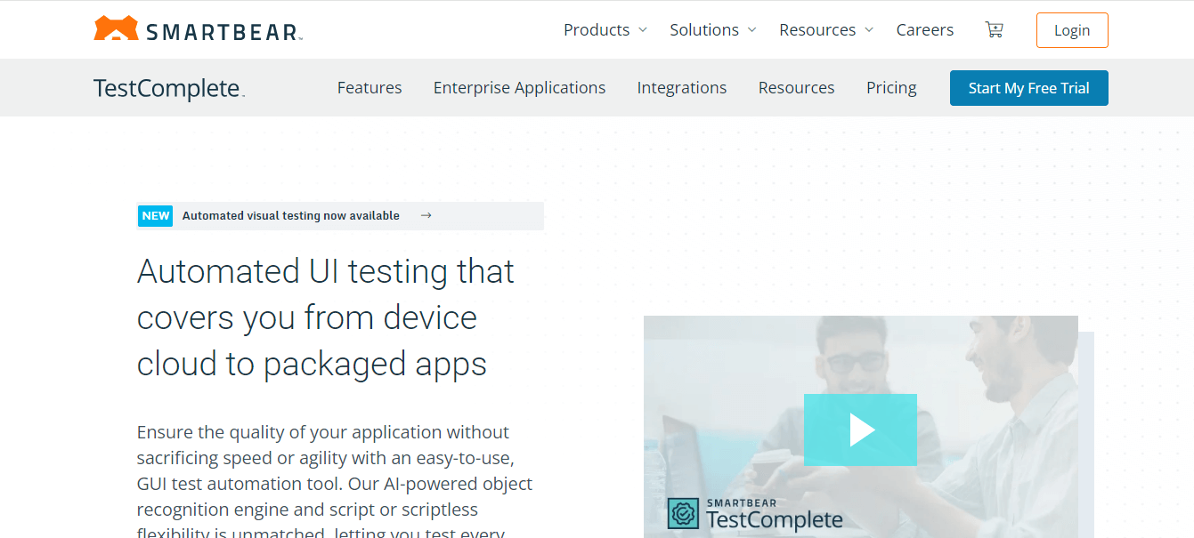Open the Solutions menu
The width and height of the screenshot is (1194, 538).
pos(704,29)
